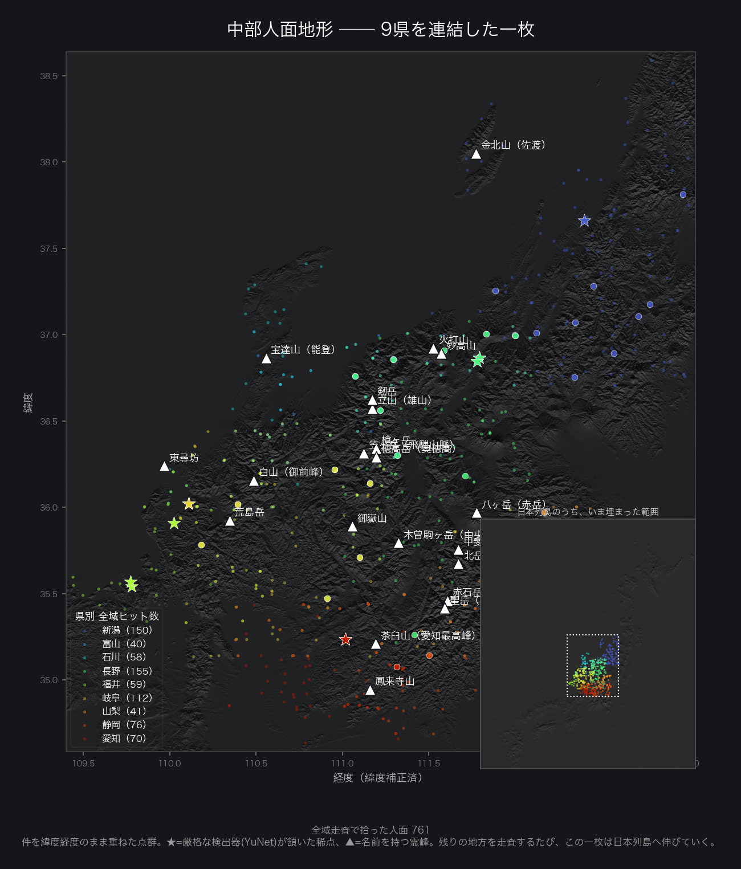Select the 御嶽山 text label

pyautogui.click(x=372, y=518)
